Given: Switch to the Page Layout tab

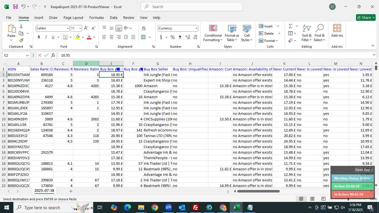Looking at the screenshot, I should click(x=73, y=17).
